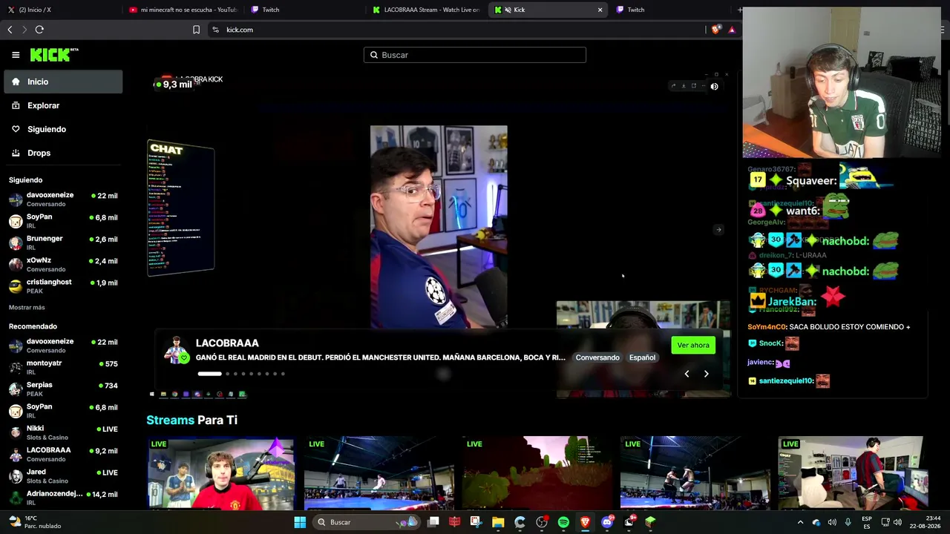Open Task View on the taskbar
The width and height of the screenshot is (950, 534).
tap(433, 522)
